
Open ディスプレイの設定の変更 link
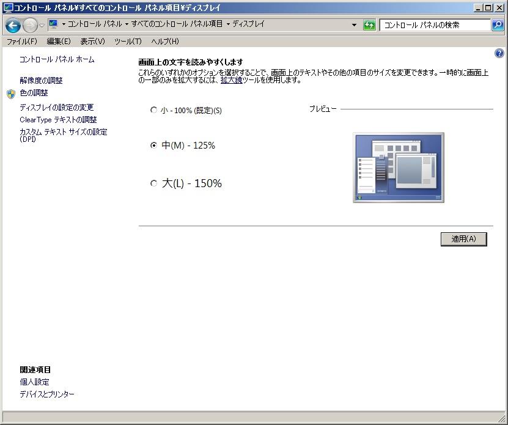tap(57, 107)
